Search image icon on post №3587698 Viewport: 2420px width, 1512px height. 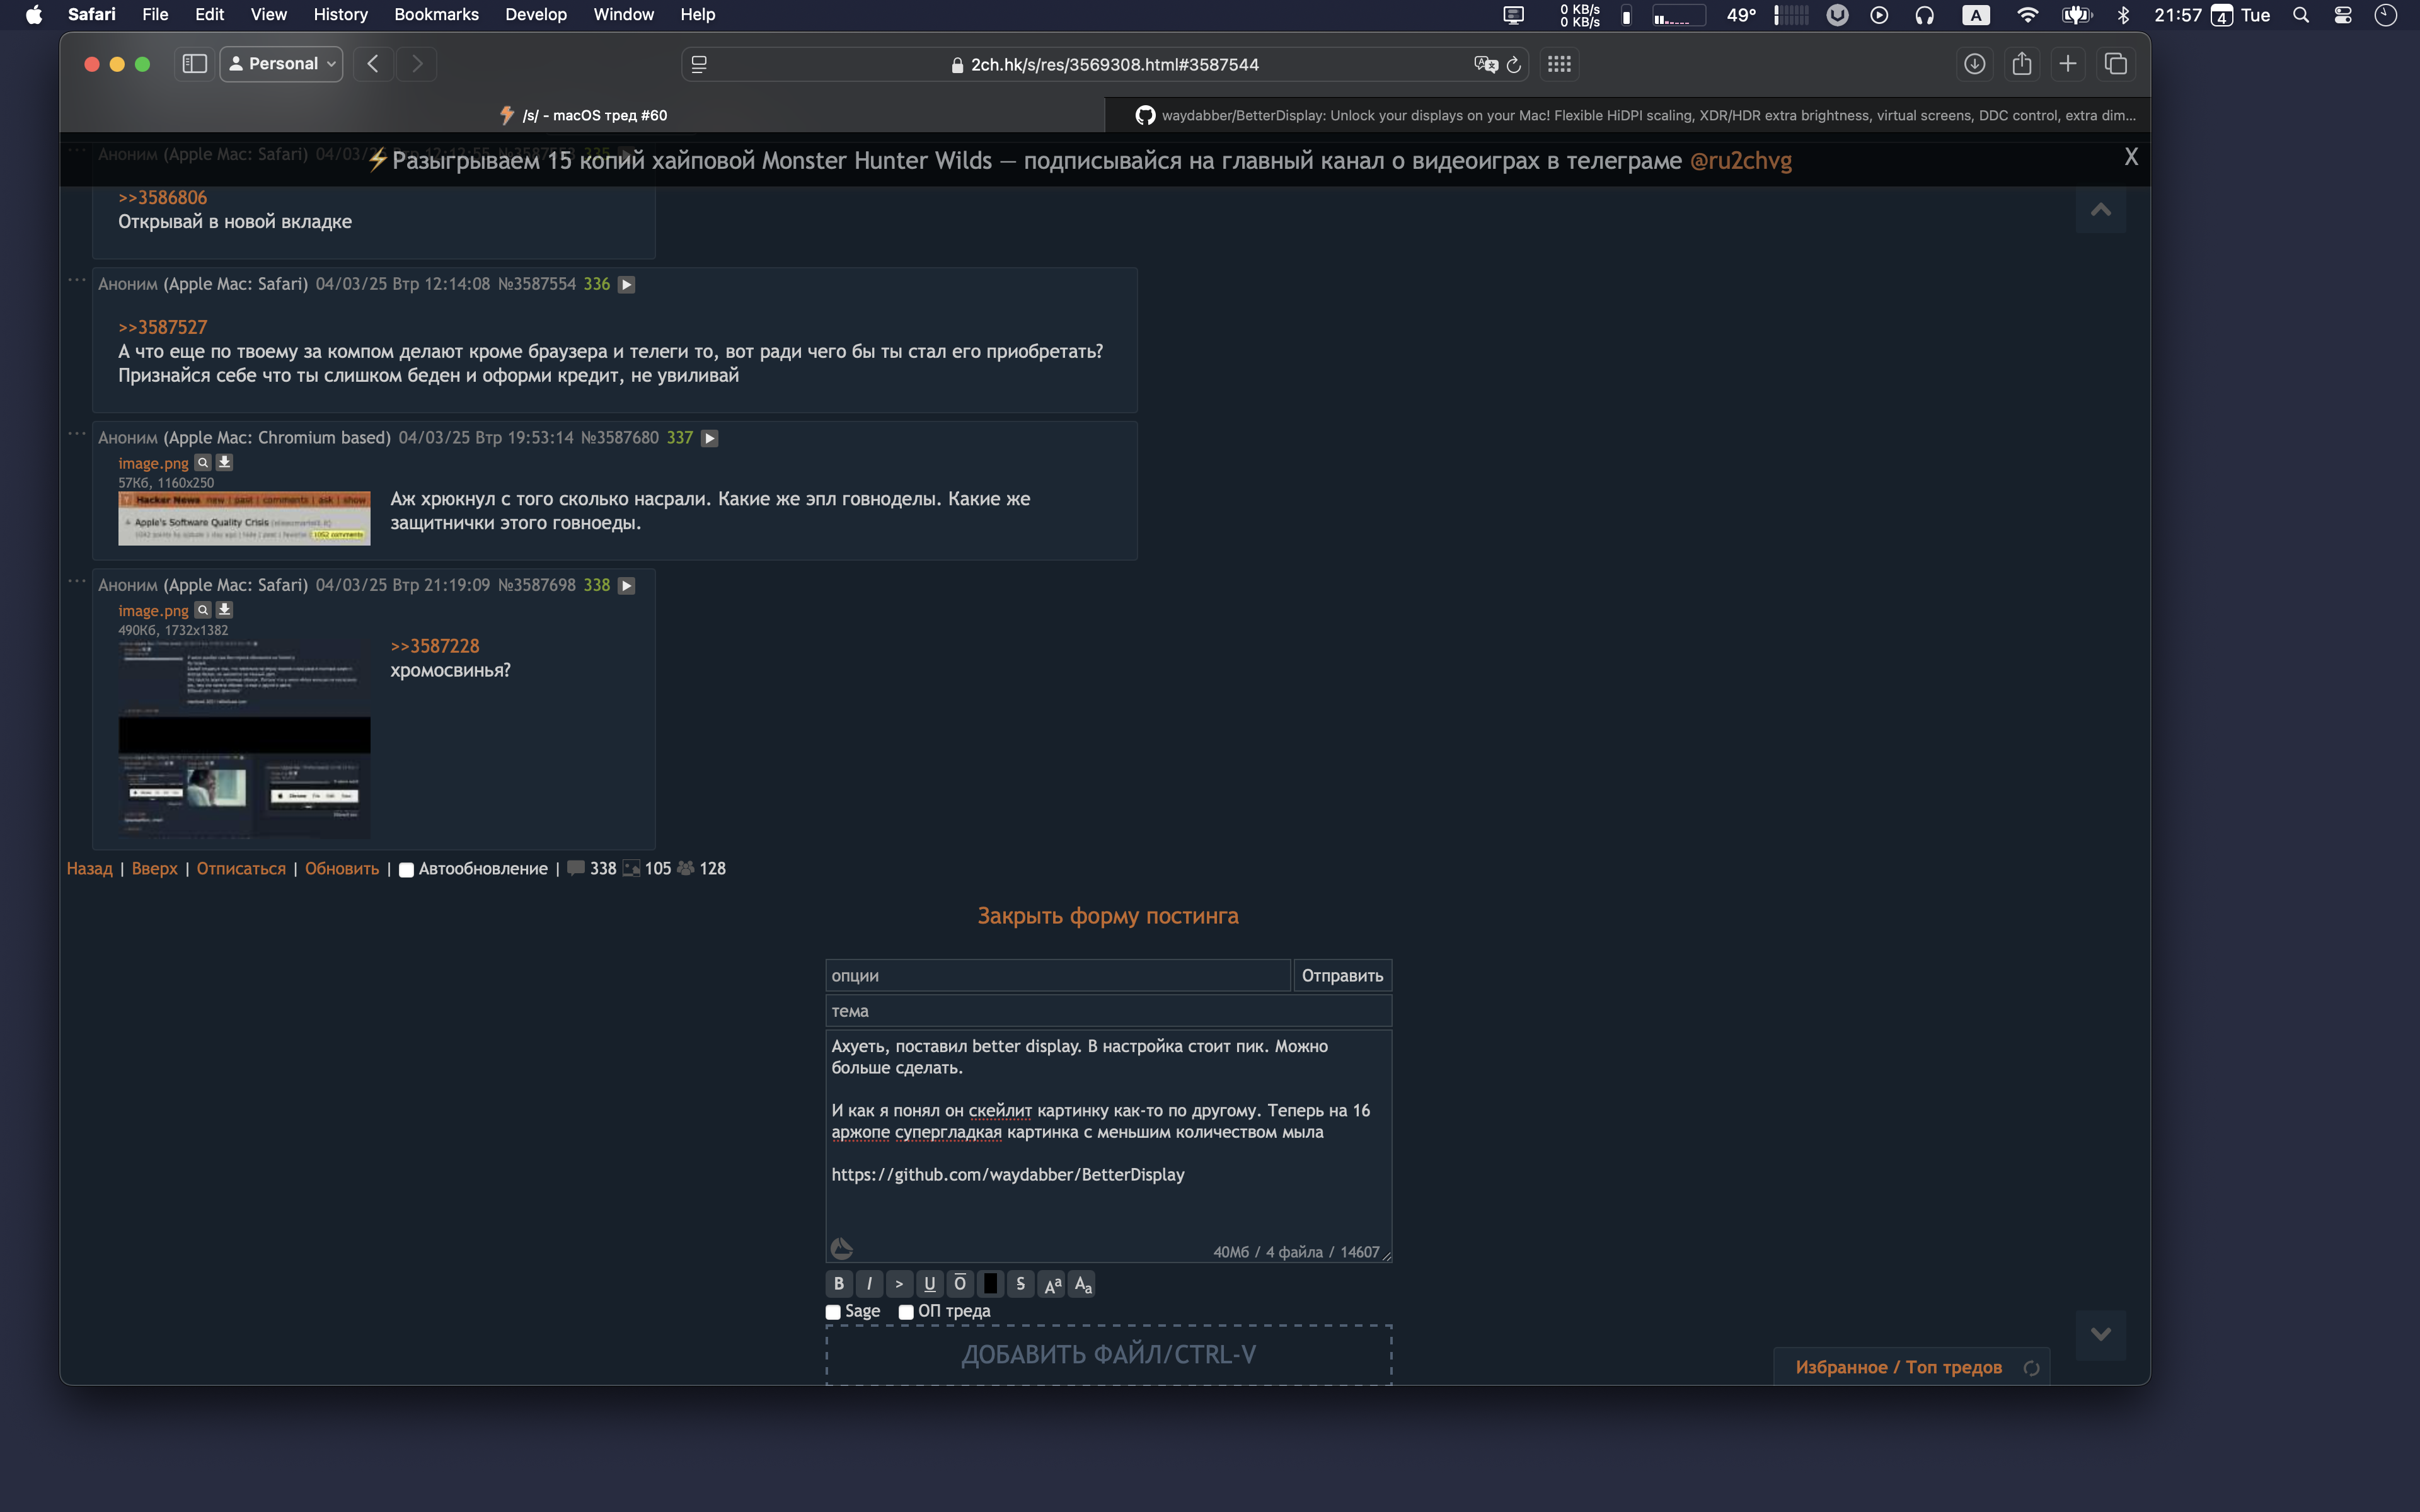click(x=202, y=610)
